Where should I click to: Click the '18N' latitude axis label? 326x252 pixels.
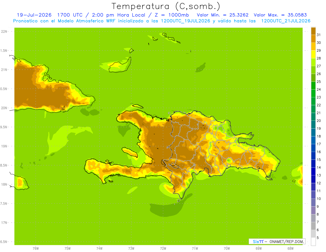coord(4,184)
